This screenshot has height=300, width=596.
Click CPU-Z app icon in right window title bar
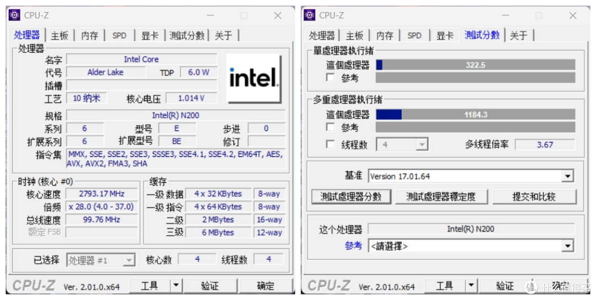310,15
